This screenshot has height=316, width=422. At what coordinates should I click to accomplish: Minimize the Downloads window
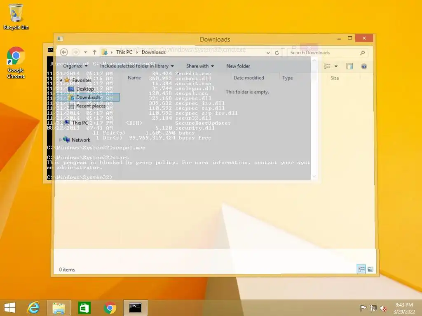339,38
